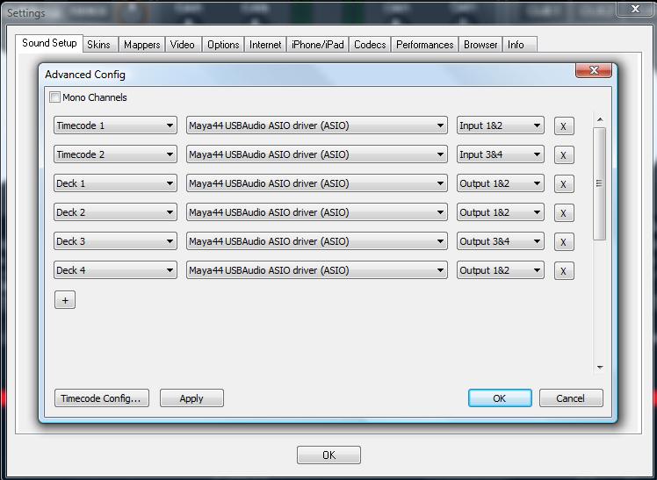Open the Deck 2 source dropdown

pos(115,211)
